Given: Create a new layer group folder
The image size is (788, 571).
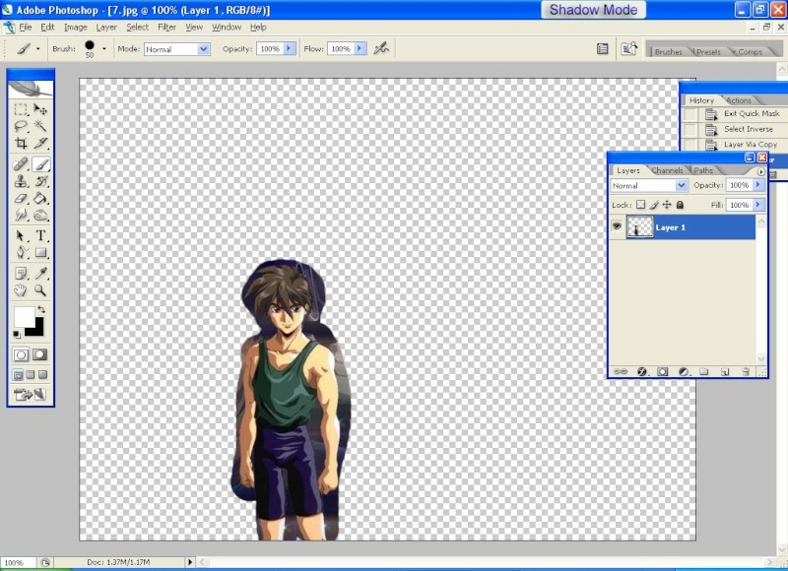Looking at the screenshot, I should pyautogui.click(x=703, y=371).
